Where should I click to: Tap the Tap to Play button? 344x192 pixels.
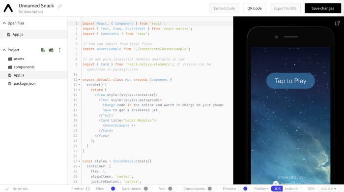tap(290, 81)
